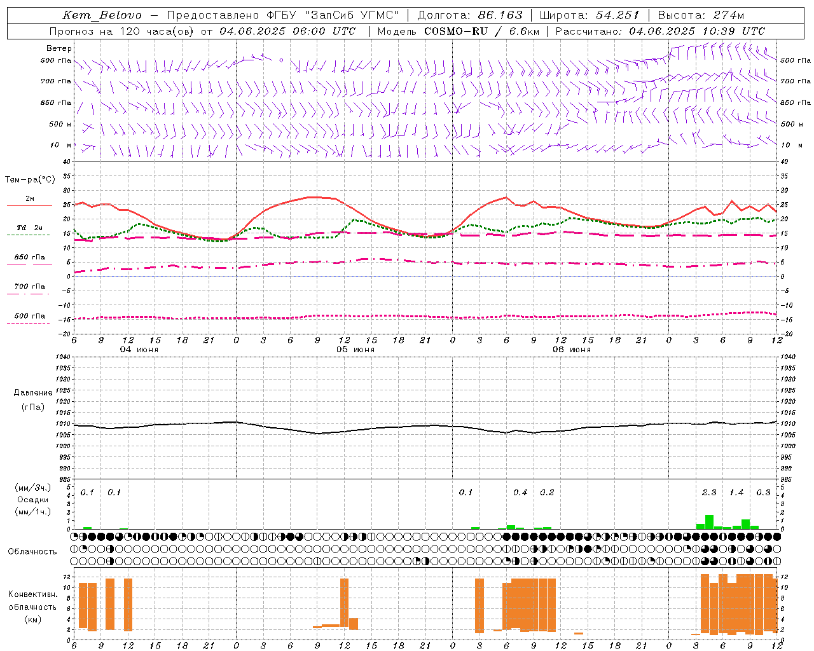Click the Давление pressure panel label
Image resolution: width=814 pixels, height=651 pixels.
tap(33, 393)
